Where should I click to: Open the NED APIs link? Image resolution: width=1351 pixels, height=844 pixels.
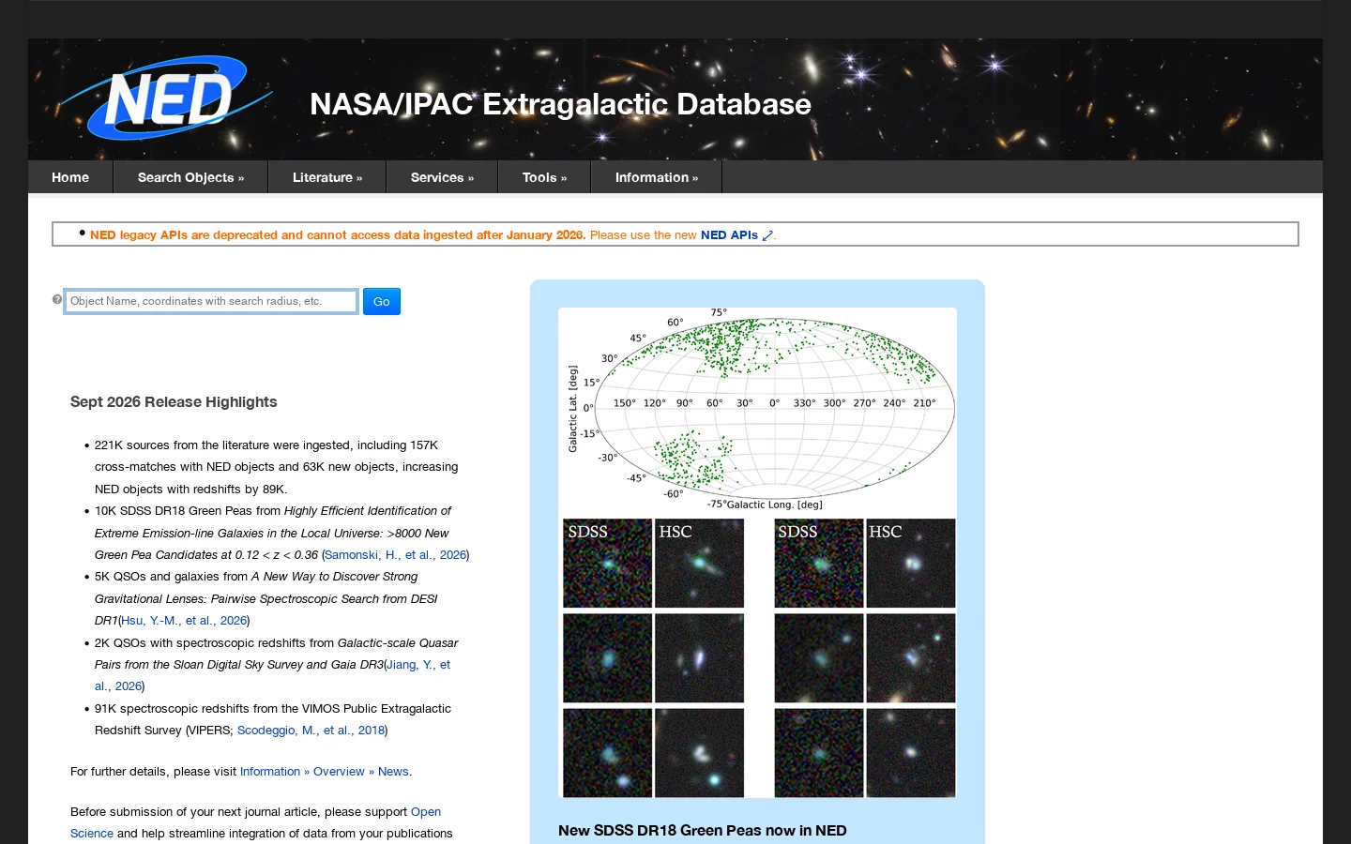(x=729, y=235)
